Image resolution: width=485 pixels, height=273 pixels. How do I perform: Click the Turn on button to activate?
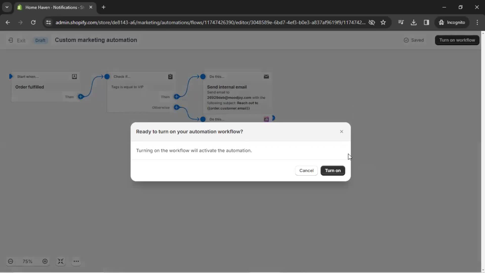point(333,170)
